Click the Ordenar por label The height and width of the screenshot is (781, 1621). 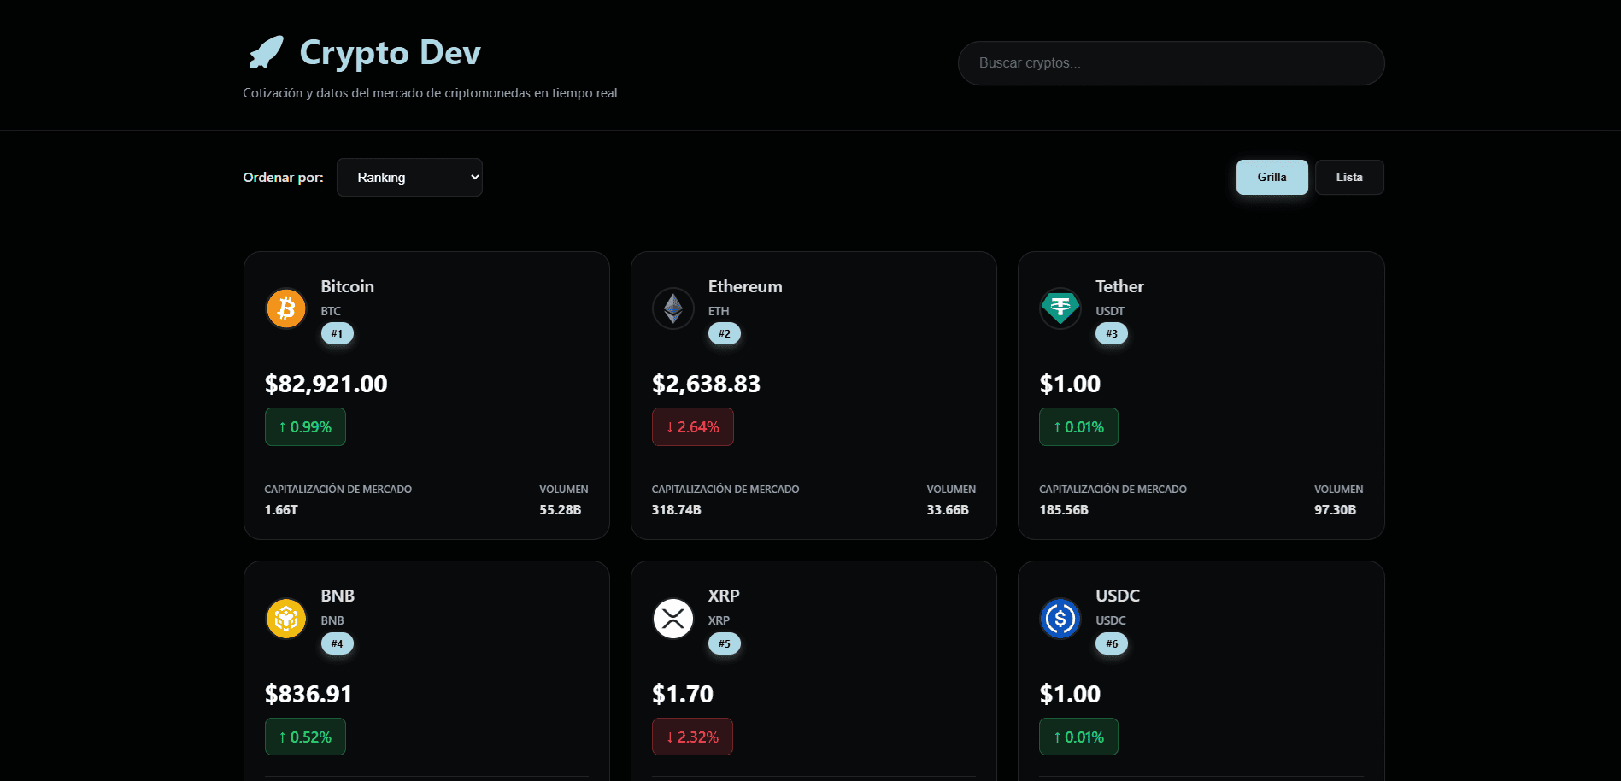coord(283,178)
